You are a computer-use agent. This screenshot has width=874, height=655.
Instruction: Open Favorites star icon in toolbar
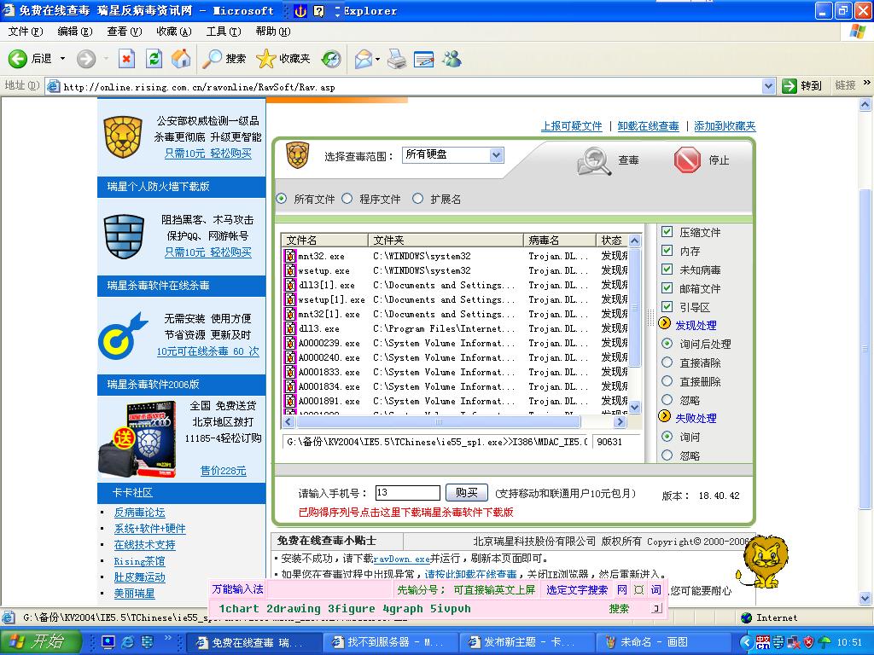click(x=266, y=59)
